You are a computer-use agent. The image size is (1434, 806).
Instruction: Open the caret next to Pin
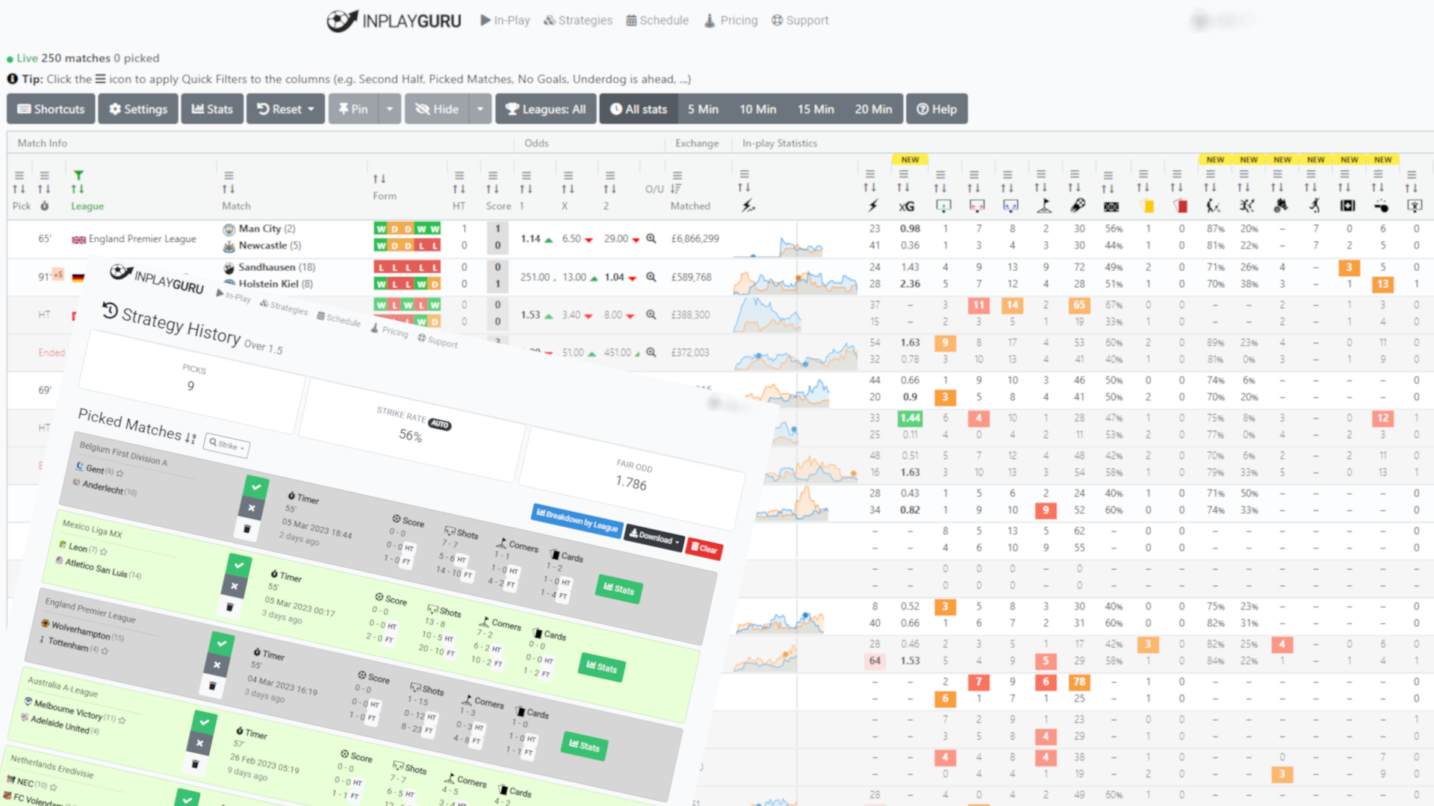pyautogui.click(x=389, y=109)
